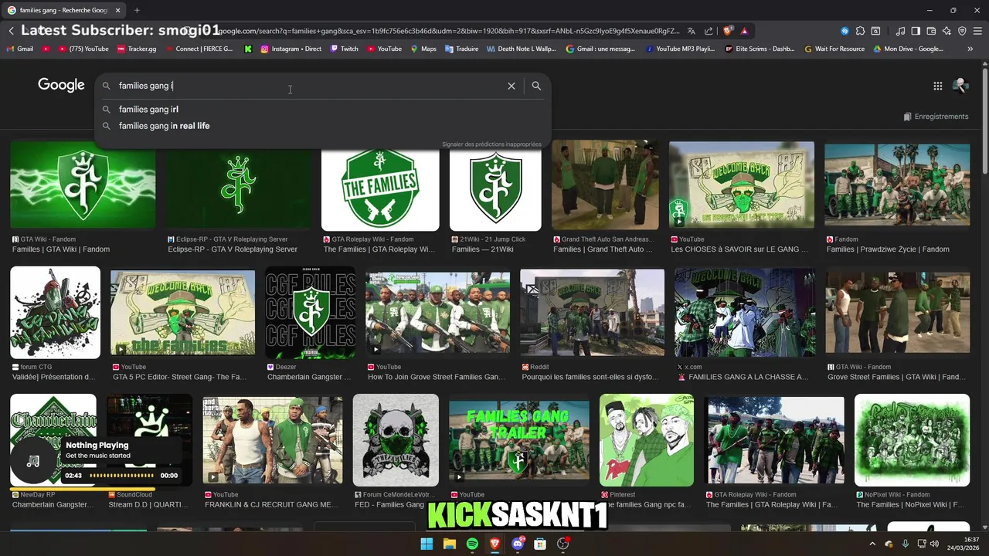989x556 pixels.
Task: Click the Google logo
Action: pyautogui.click(x=61, y=85)
